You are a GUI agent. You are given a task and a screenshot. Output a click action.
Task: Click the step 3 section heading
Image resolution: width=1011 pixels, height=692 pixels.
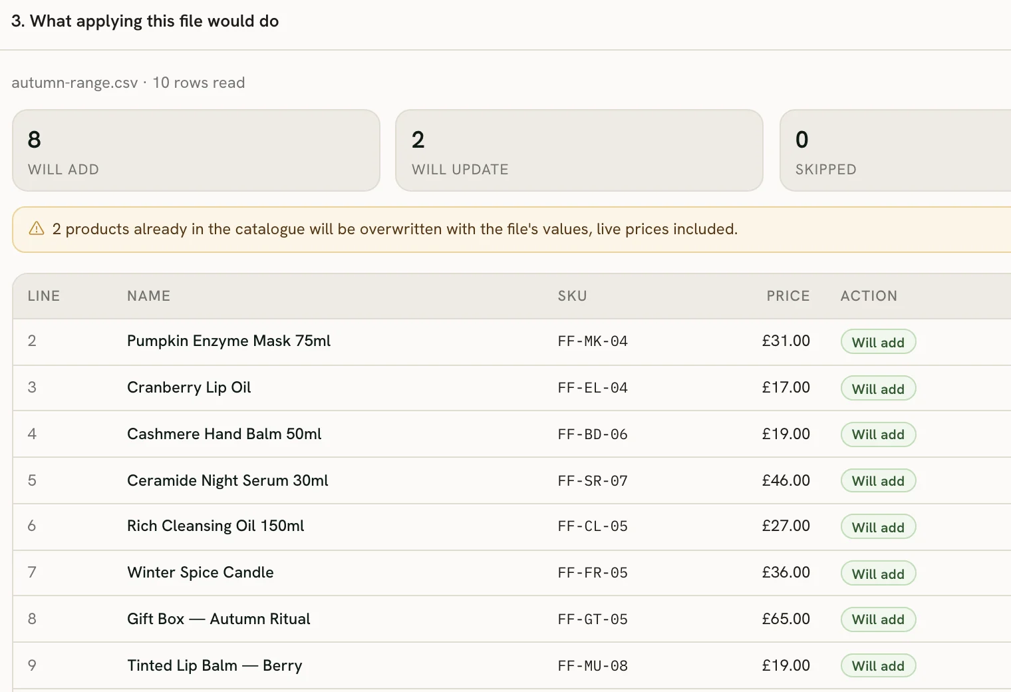[x=145, y=21]
